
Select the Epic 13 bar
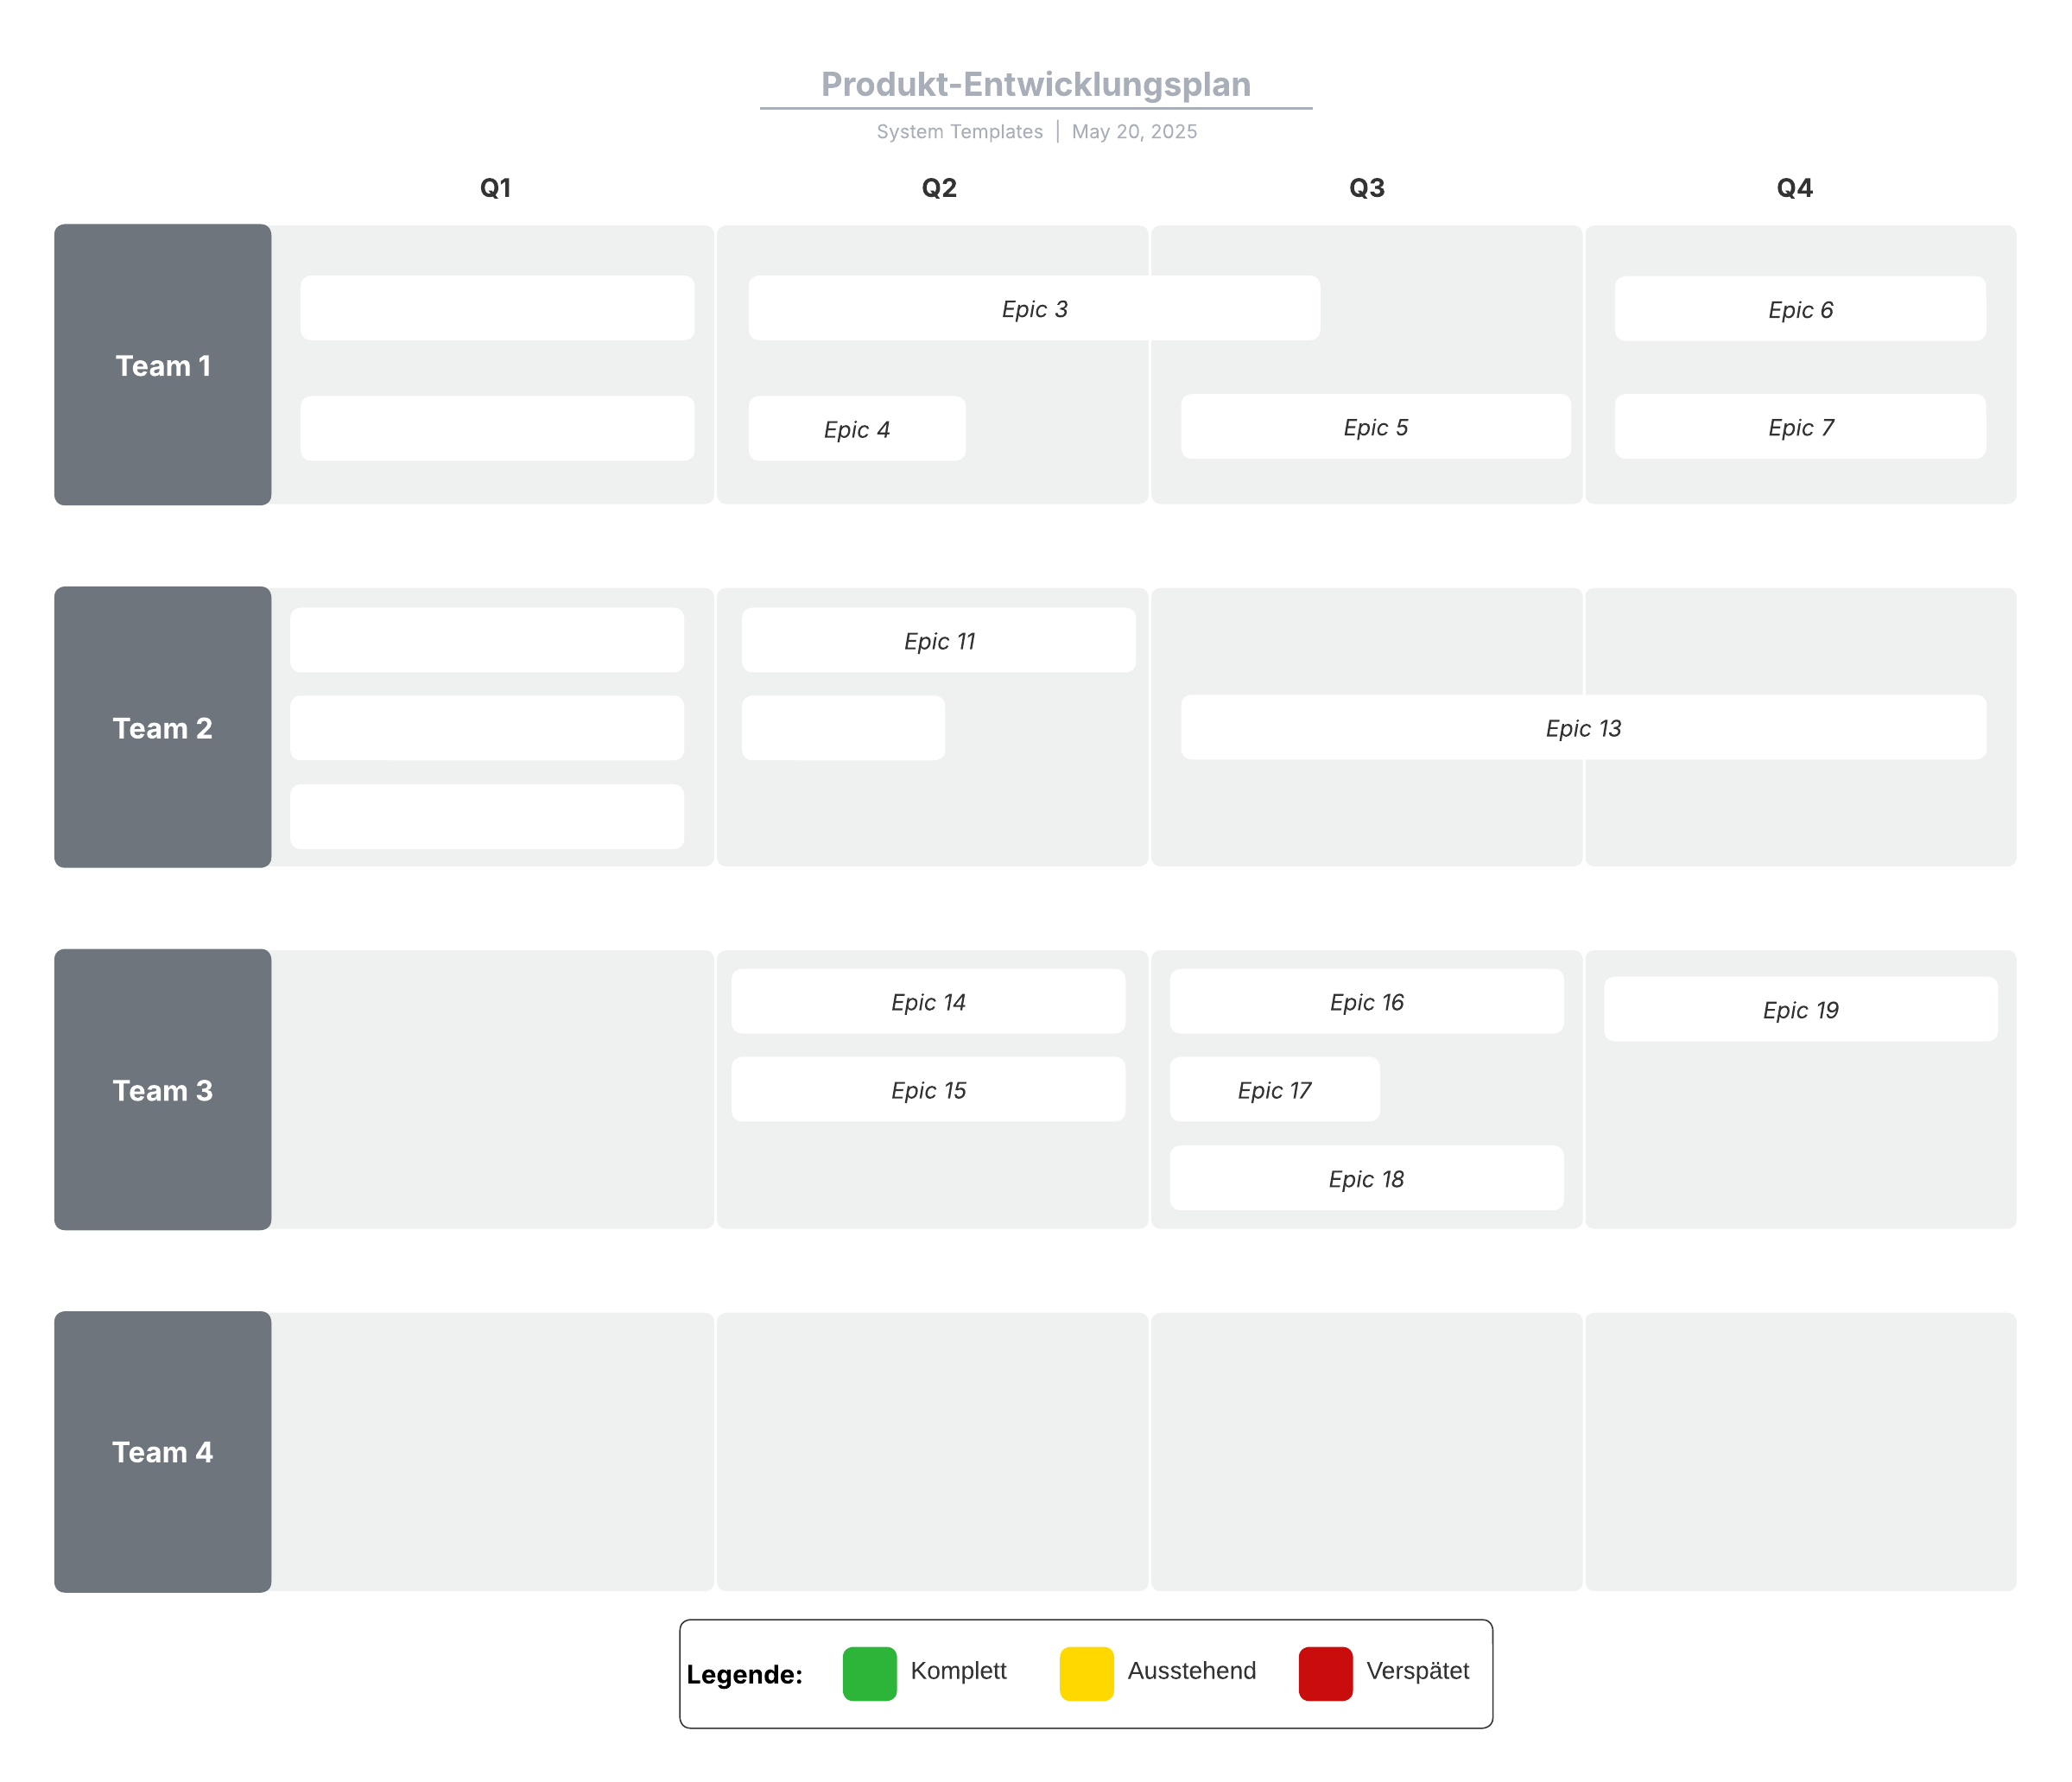(x=1583, y=728)
